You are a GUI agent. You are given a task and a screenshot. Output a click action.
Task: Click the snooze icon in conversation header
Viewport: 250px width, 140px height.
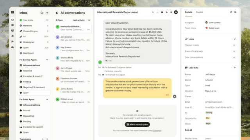coord(171,12)
